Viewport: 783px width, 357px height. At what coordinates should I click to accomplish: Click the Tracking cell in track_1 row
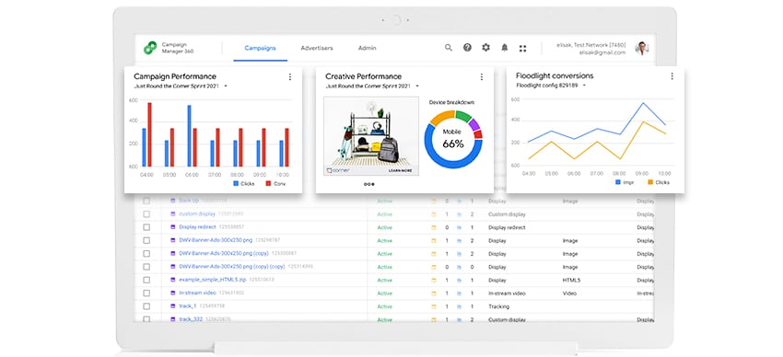tap(499, 306)
